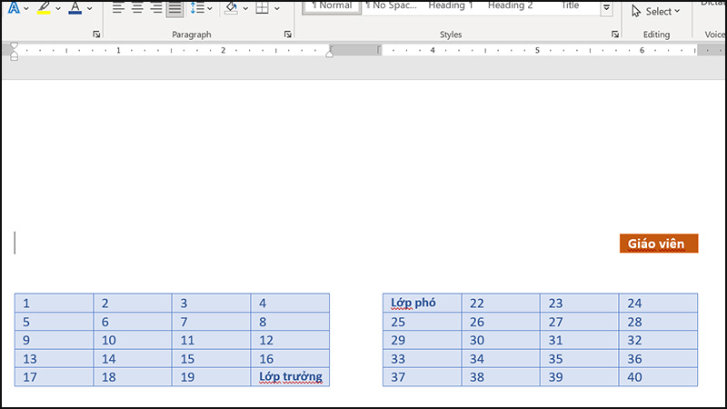
Task: Apply the Heading 1 style
Action: point(452,5)
